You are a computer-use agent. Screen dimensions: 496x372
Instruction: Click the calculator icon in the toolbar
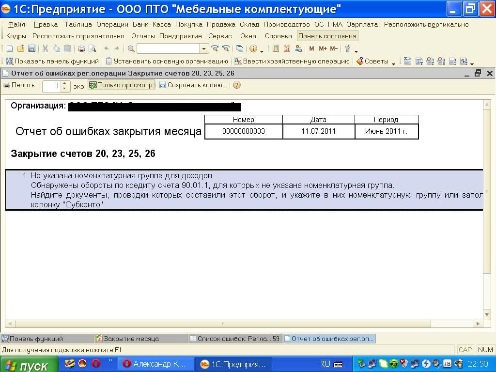[276, 48]
